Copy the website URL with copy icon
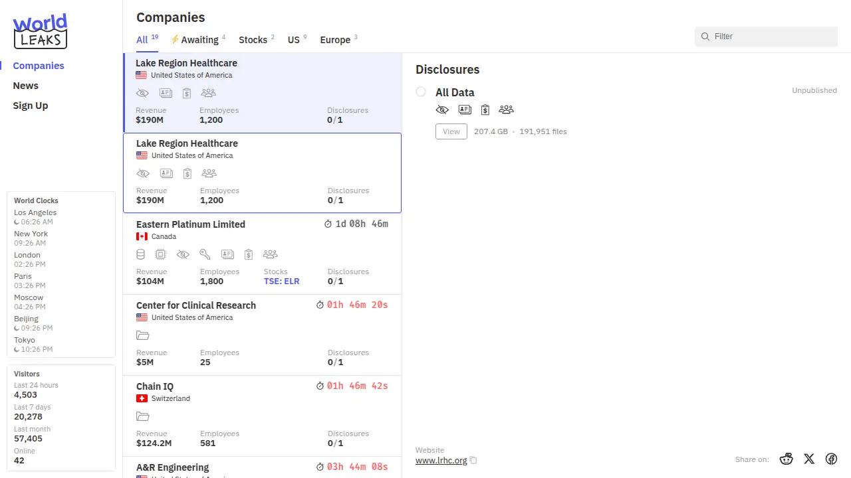The image size is (851, 478). point(473,461)
